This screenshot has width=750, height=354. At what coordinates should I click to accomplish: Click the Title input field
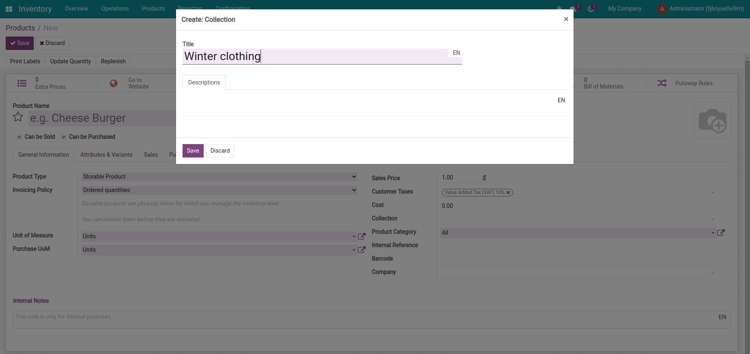(x=315, y=56)
